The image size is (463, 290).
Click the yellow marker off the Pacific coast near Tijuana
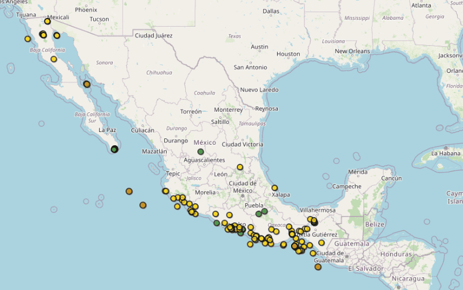[x=27, y=39]
